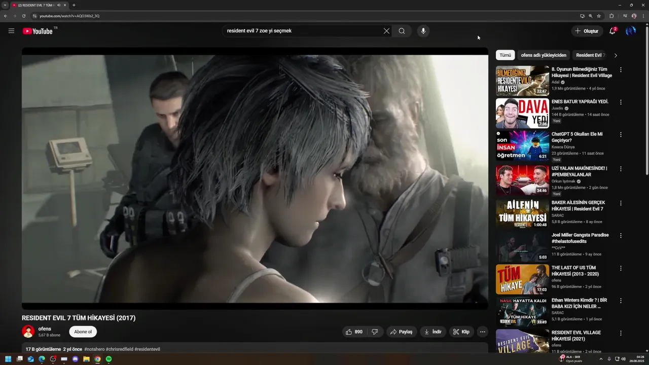The image size is (649, 365).
Task: Reload the page in Chrome
Action: click(x=23, y=16)
